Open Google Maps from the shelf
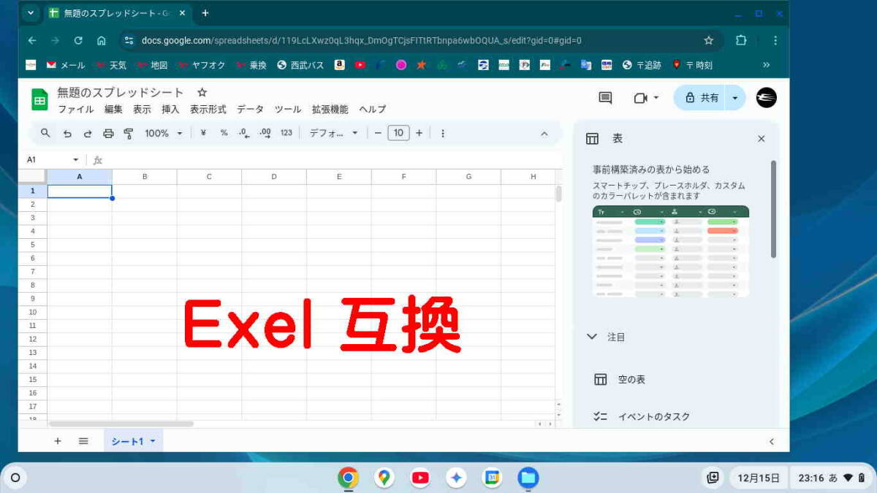This screenshot has height=493, width=877. pyautogui.click(x=384, y=478)
